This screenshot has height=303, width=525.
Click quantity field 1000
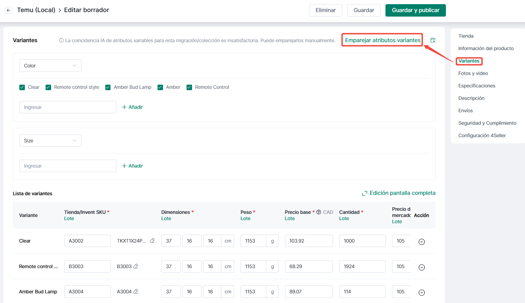[362, 241]
